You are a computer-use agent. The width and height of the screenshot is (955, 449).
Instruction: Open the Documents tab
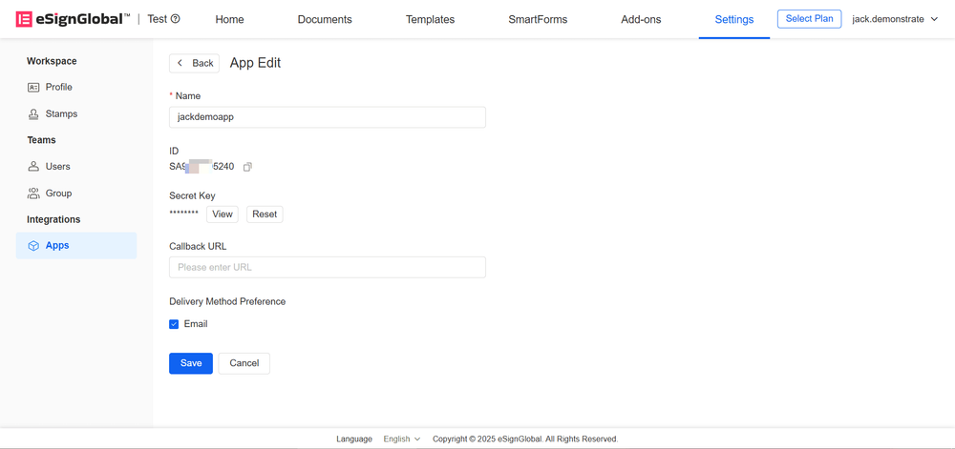(x=325, y=19)
